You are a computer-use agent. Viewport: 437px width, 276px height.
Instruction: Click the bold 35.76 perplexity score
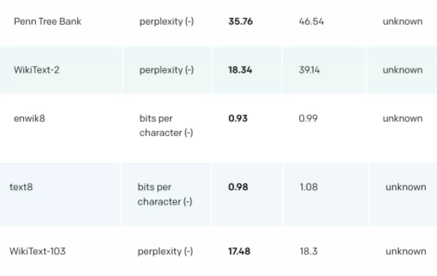point(240,22)
